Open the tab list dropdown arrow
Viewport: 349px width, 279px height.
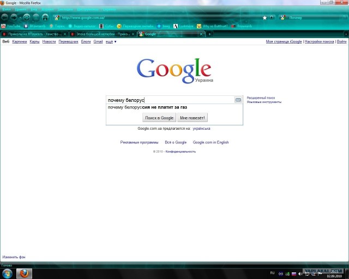point(346,34)
